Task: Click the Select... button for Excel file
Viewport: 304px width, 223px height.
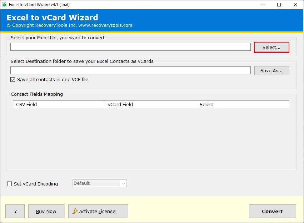Action: pos(271,47)
